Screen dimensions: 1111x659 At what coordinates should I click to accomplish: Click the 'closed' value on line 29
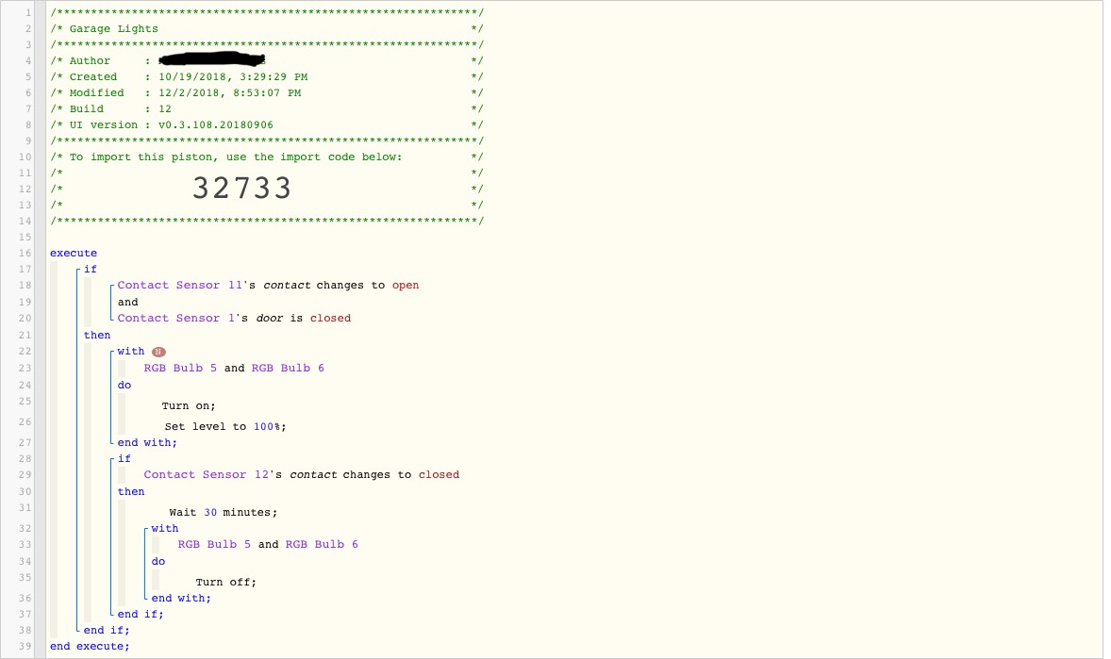click(x=439, y=475)
